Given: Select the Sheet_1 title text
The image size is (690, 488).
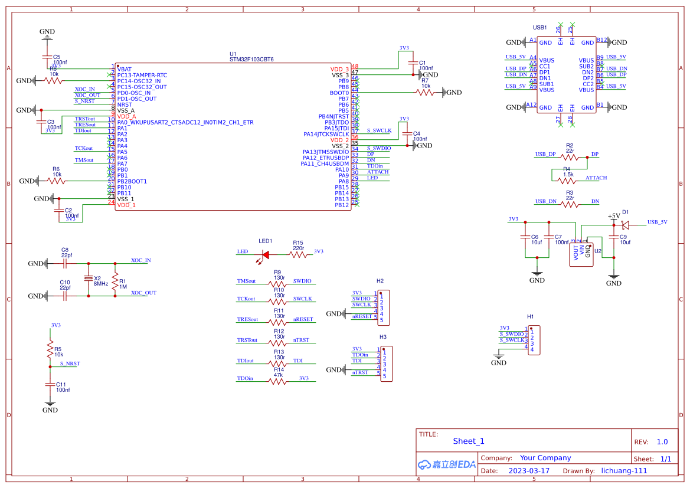Looking at the screenshot, I should click(469, 441).
